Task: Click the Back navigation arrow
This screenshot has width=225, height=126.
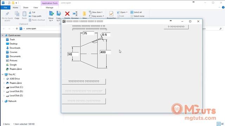Action: (x=4, y=29)
